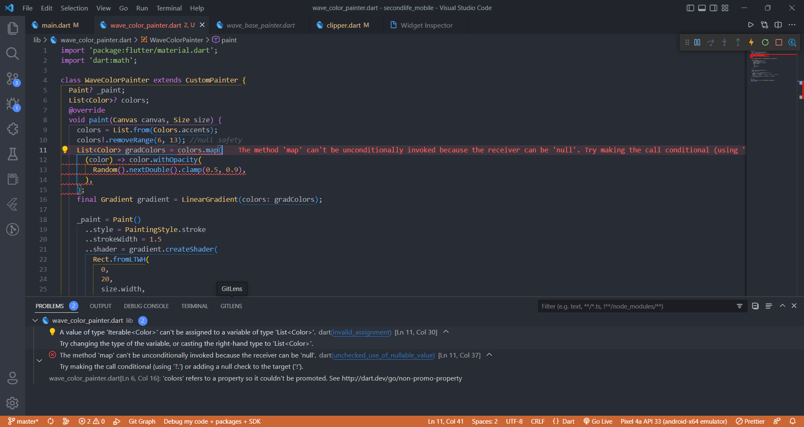Click Go Live in the status bar
Screen dimensions: 804x427
[x=598, y=422]
